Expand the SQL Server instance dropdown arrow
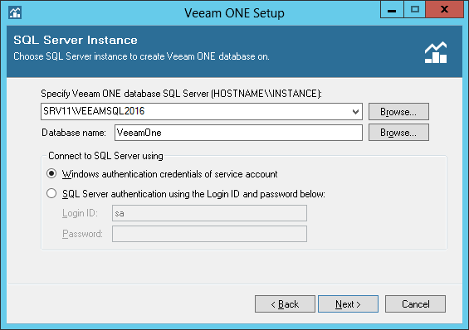 pos(355,112)
